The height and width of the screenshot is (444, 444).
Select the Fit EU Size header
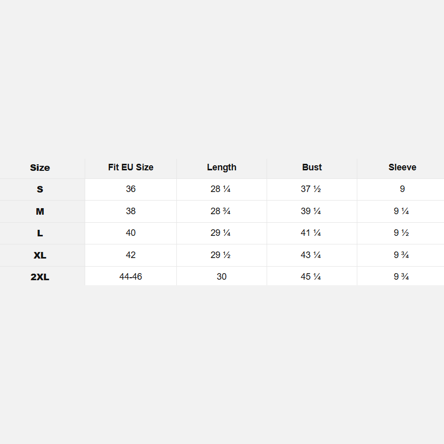[x=131, y=167]
